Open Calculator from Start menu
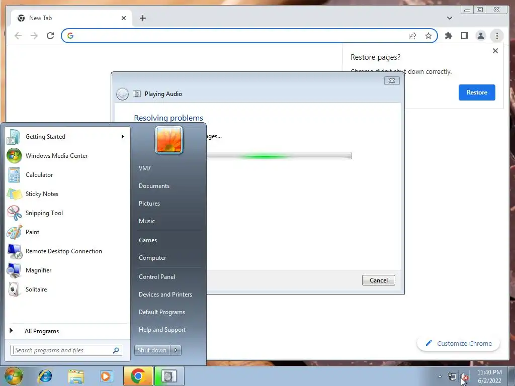Viewport: 515px width, 386px height. (67, 174)
